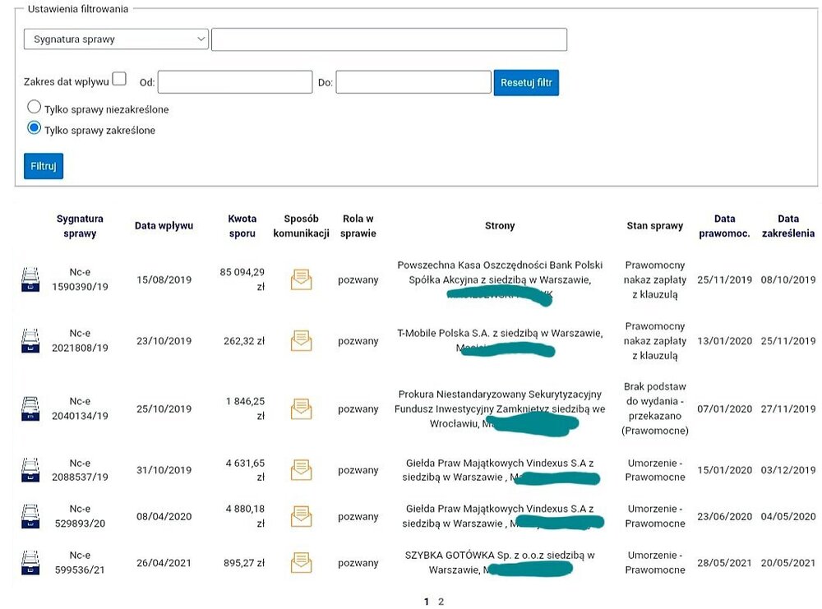This screenshot has width=822, height=609.
Task: Click status Brak podstaw do wydania - przekazano
Action: tap(655, 408)
